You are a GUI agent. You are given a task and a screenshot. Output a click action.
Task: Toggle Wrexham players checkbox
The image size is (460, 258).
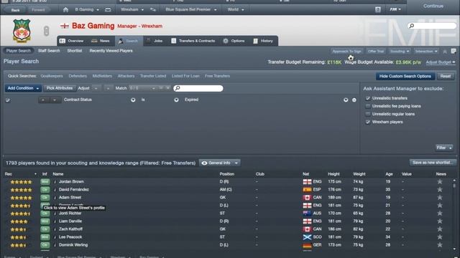(x=367, y=122)
